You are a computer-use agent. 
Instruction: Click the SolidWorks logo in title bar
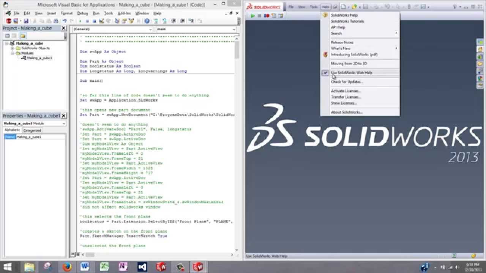[264, 7]
